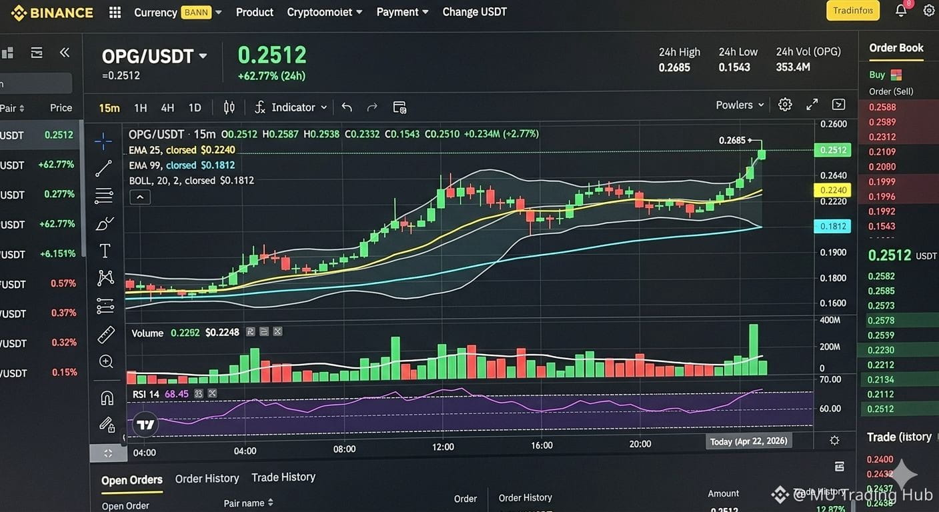Expand the Cryptoomoiet menu
This screenshot has width=939, height=512.
[x=325, y=12]
